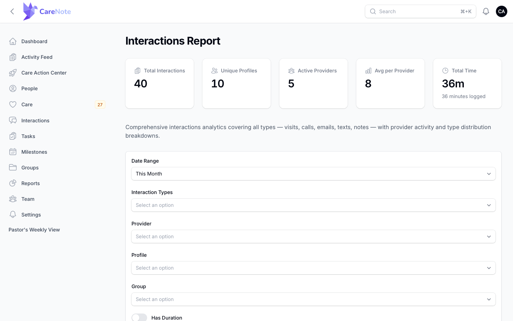Image resolution: width=513 pixels, height=321 pixels.
Task: Click the search magnifier icon
Action: [x=373, y=11]
